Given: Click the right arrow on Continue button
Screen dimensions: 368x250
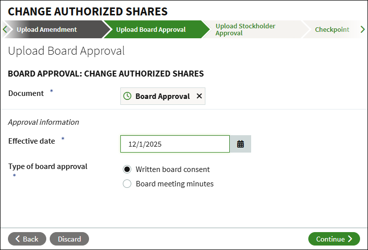Looking at the screenshot, I should 350,239.
